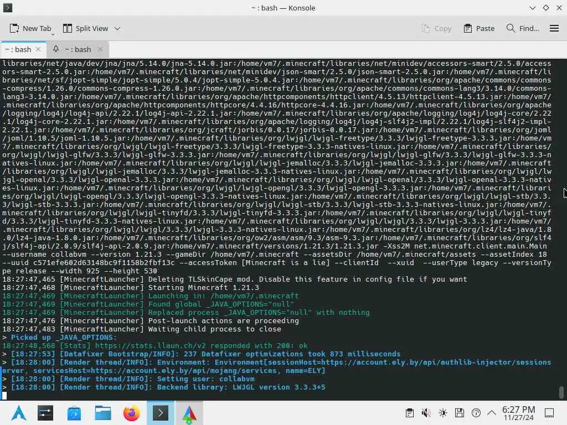Image resolution: width=567 pixels, height=425 pixels.
Task: Close the first bash tab
Action: coord(38,49)
